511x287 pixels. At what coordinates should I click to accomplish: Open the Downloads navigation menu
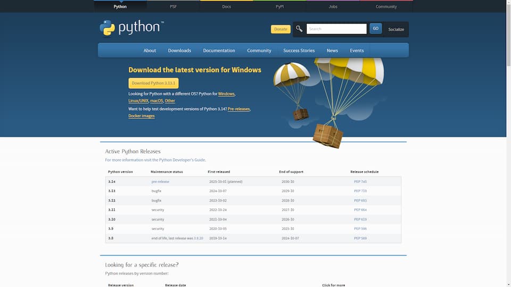pyautogui.click(x=179, y=50)
